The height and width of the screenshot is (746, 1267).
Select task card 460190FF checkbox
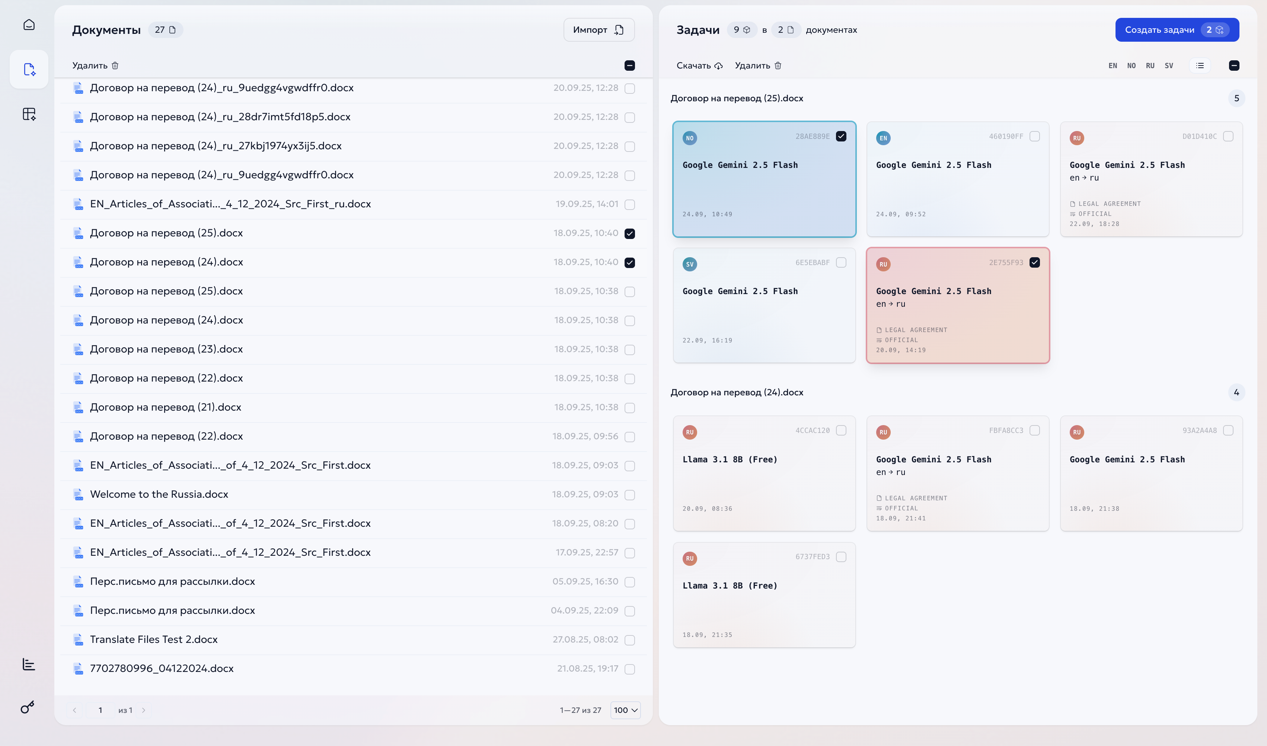pos(1035,136)
